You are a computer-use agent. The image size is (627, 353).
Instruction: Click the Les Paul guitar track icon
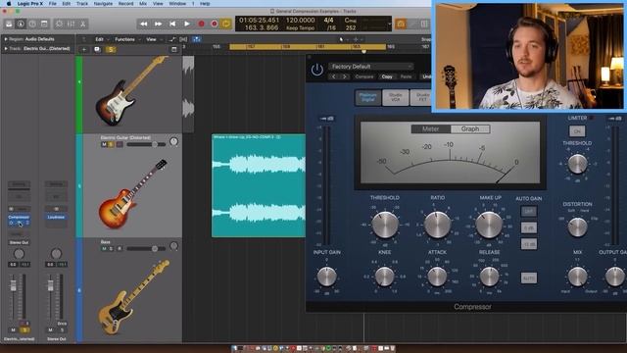(132, 194)
